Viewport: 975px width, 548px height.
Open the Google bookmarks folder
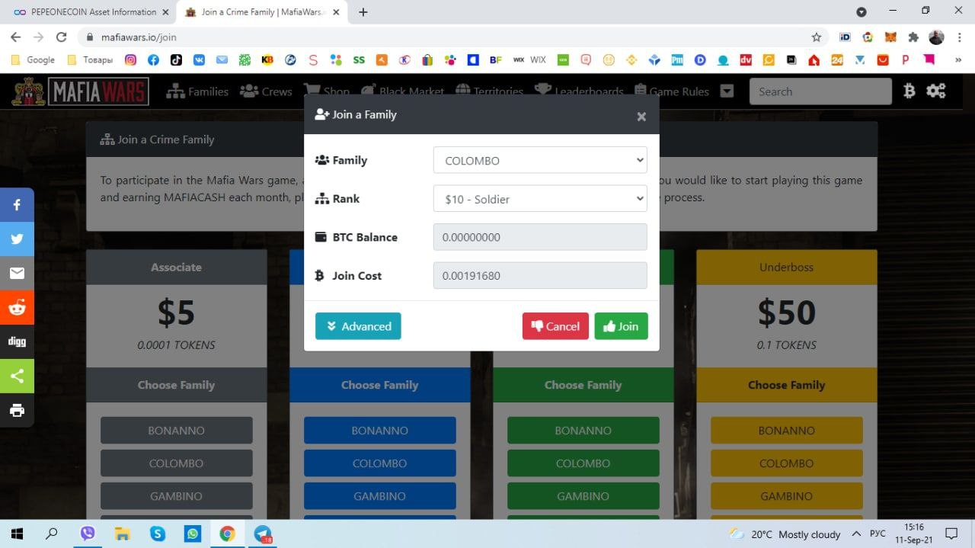click(34, 59)
